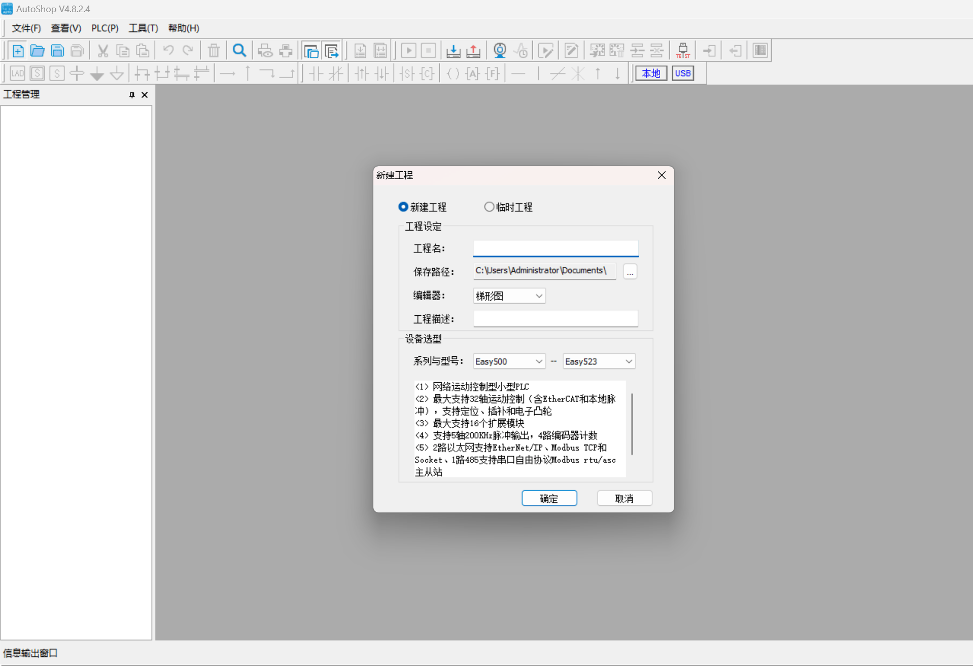This screenshot has height=666, width=973.
Task: Click the Upload from PLC icon
Action: 473,51
